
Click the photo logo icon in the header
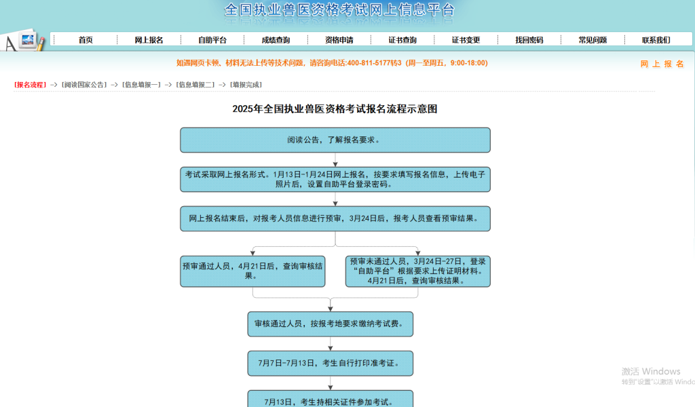point(27,39)
